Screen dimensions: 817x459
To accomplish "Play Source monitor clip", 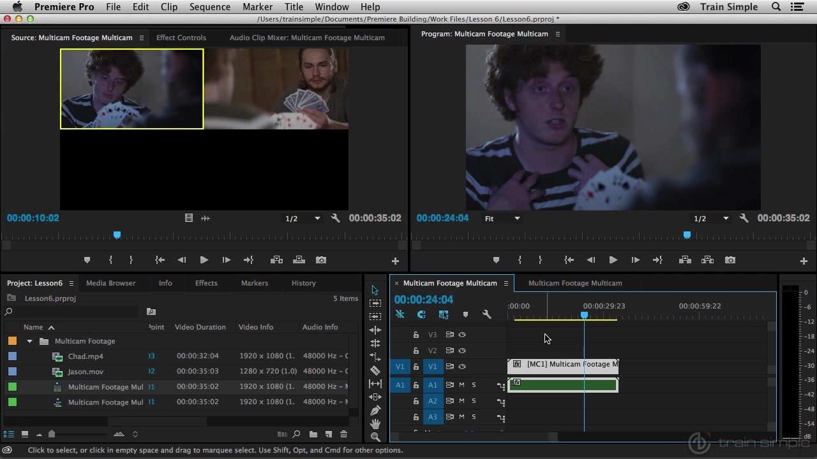I will click(204, 260).
